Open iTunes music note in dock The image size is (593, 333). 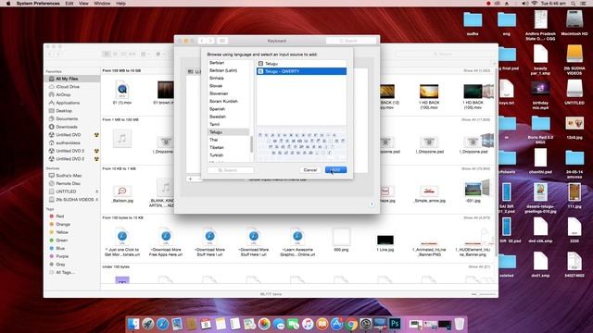308,324
